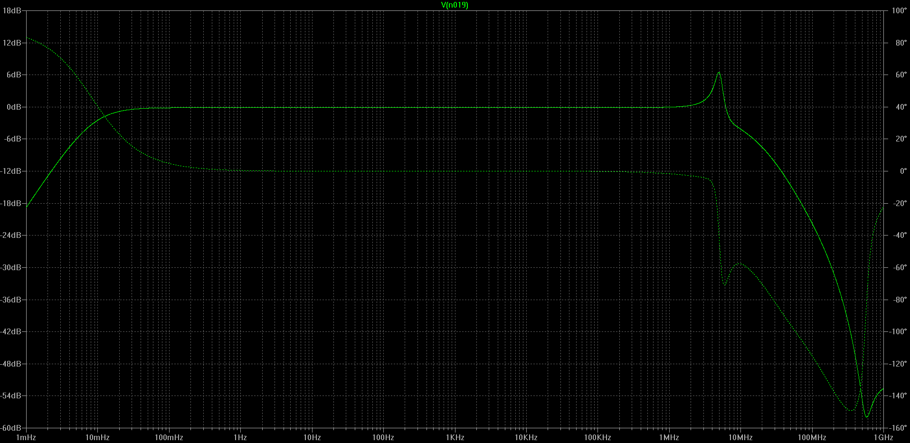Click the 1KHz frequency axis label
The width and height of the screenshot is (910, 443).
pyautogui.click(x=455, y=438)
